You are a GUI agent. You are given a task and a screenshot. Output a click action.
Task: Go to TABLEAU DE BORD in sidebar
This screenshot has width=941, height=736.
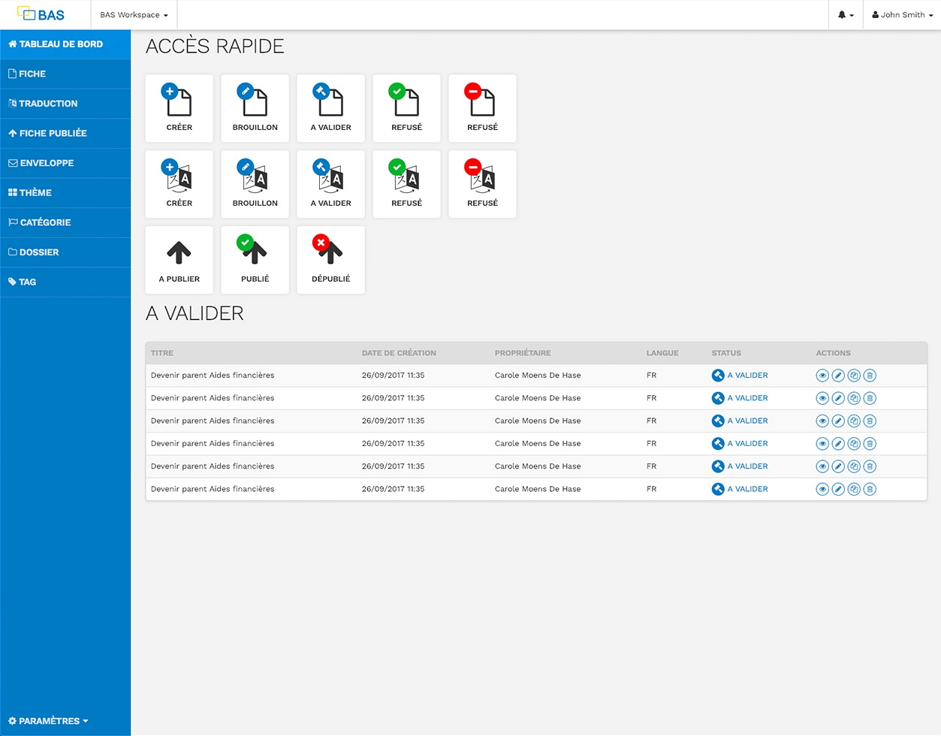(65, 44)
